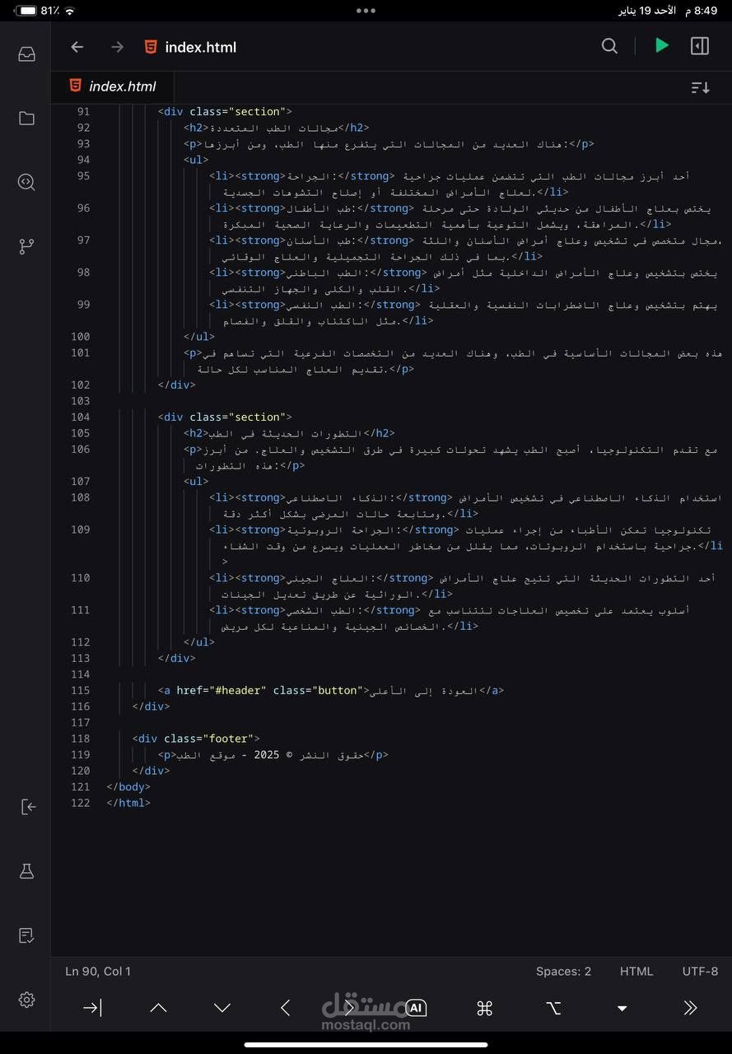The width and height of the screenshot is (732, 1054).
Task: Open the three-dot multitasking menu at top
Action: click(x=366, y=11)
